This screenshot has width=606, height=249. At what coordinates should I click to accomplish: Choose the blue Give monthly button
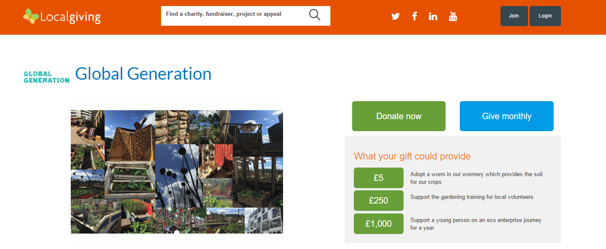click(507, 116)
